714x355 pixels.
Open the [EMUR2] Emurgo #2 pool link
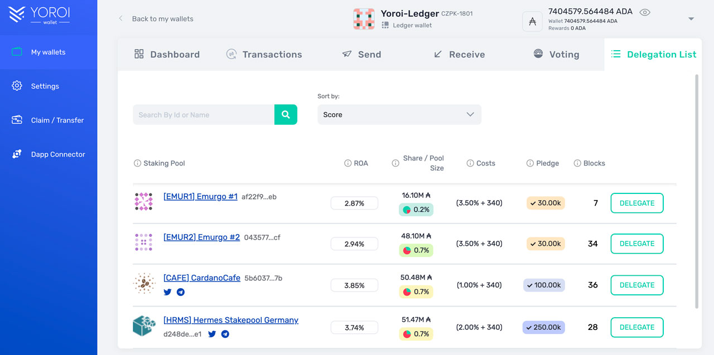(x=201, y=237)
